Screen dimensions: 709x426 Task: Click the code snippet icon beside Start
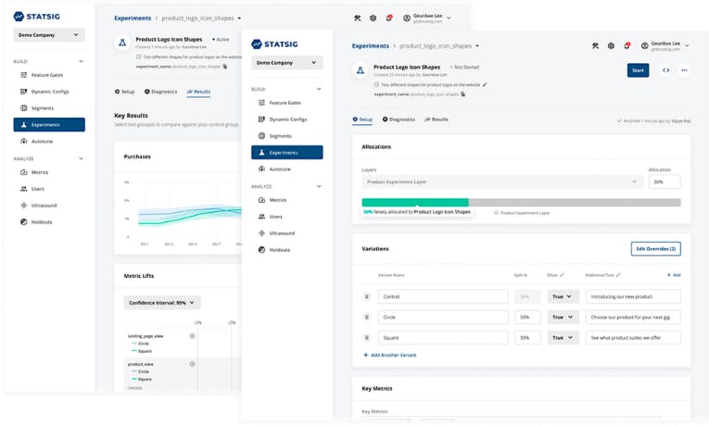tap(665, 70)
